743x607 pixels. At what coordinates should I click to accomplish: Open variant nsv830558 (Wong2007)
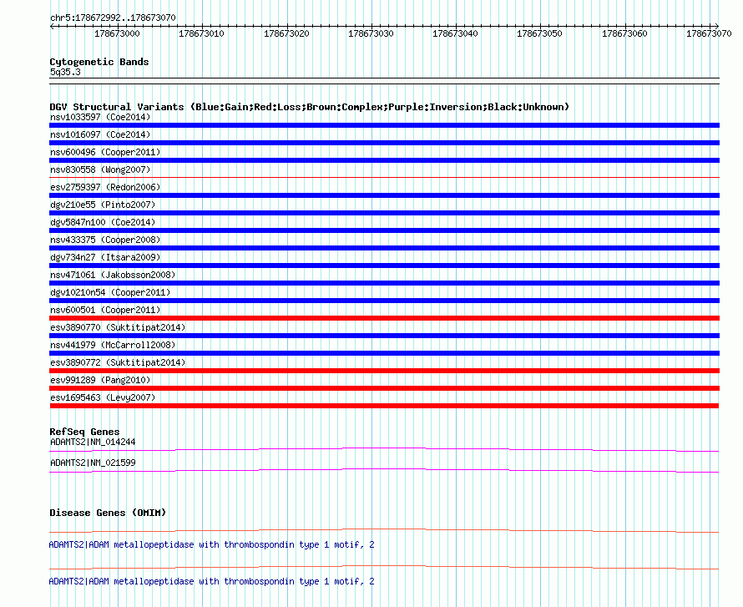pos(100,169)
